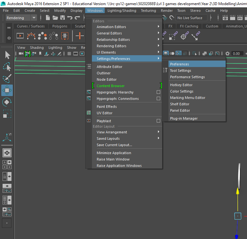This screenshot has width=247, height=239.
Task: Toggle the lock camera viewport icon
Action: [27, 54]
